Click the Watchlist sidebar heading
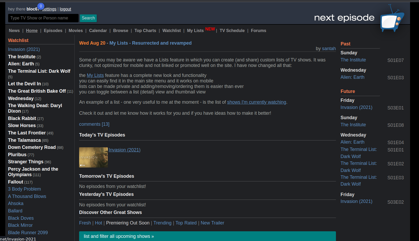This screenshot has width=419, height=241. tap(18, 40)
